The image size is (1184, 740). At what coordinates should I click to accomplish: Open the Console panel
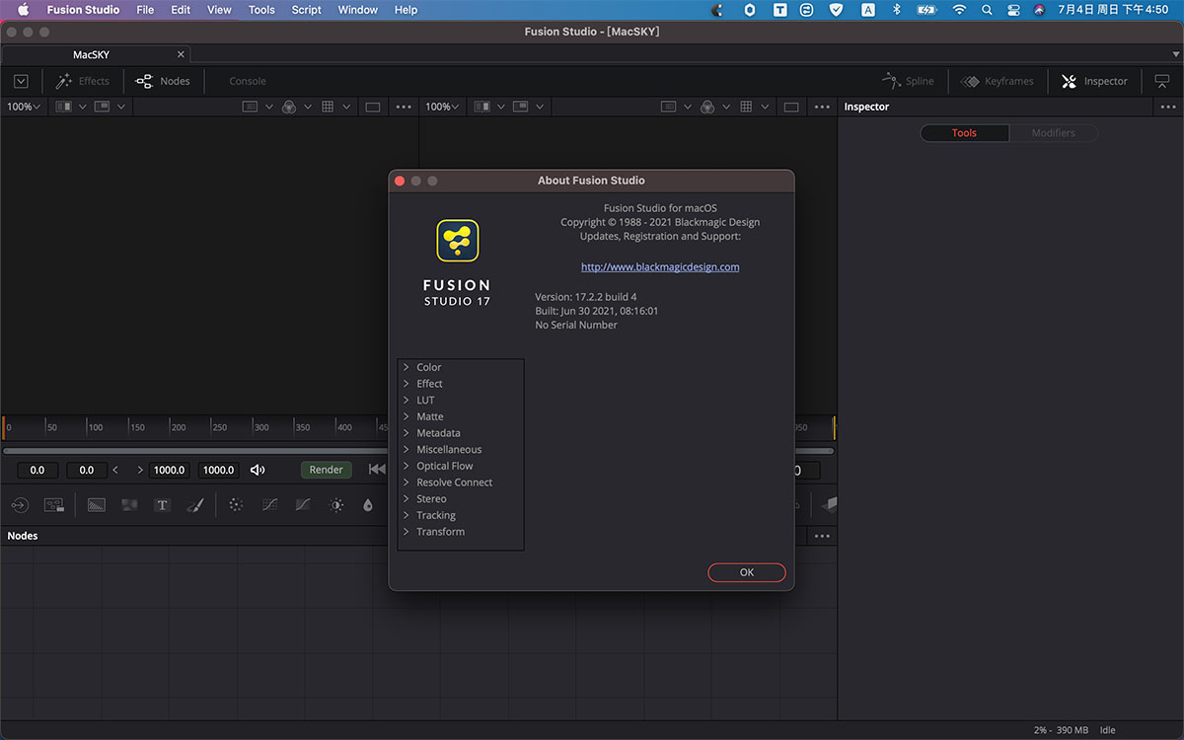248,81
